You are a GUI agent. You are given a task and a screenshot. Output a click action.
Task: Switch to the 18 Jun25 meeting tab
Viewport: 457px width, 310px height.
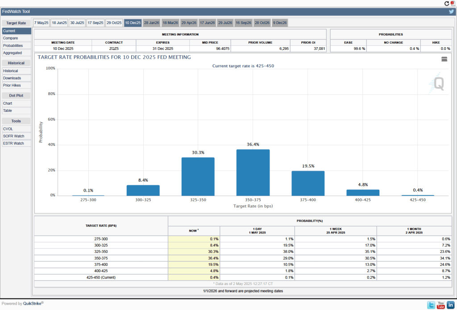[x=59, y=23]
